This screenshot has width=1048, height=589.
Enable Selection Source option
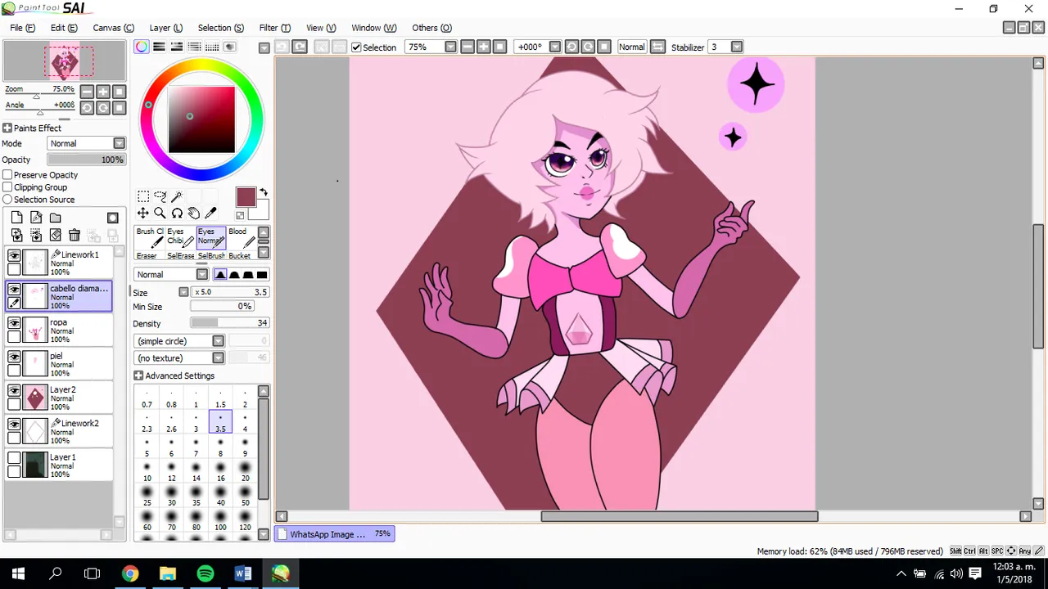tap(7, 200)
